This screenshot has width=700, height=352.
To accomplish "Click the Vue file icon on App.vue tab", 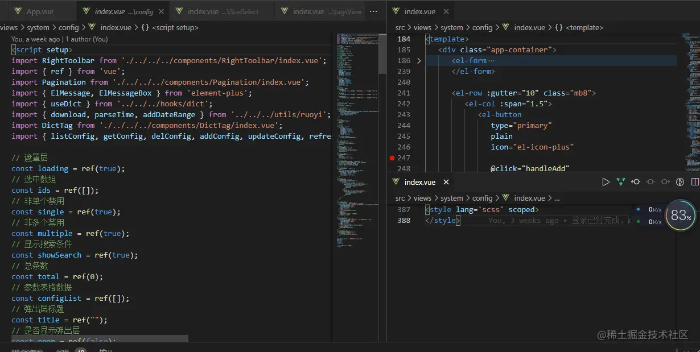I will click(18, 11).
